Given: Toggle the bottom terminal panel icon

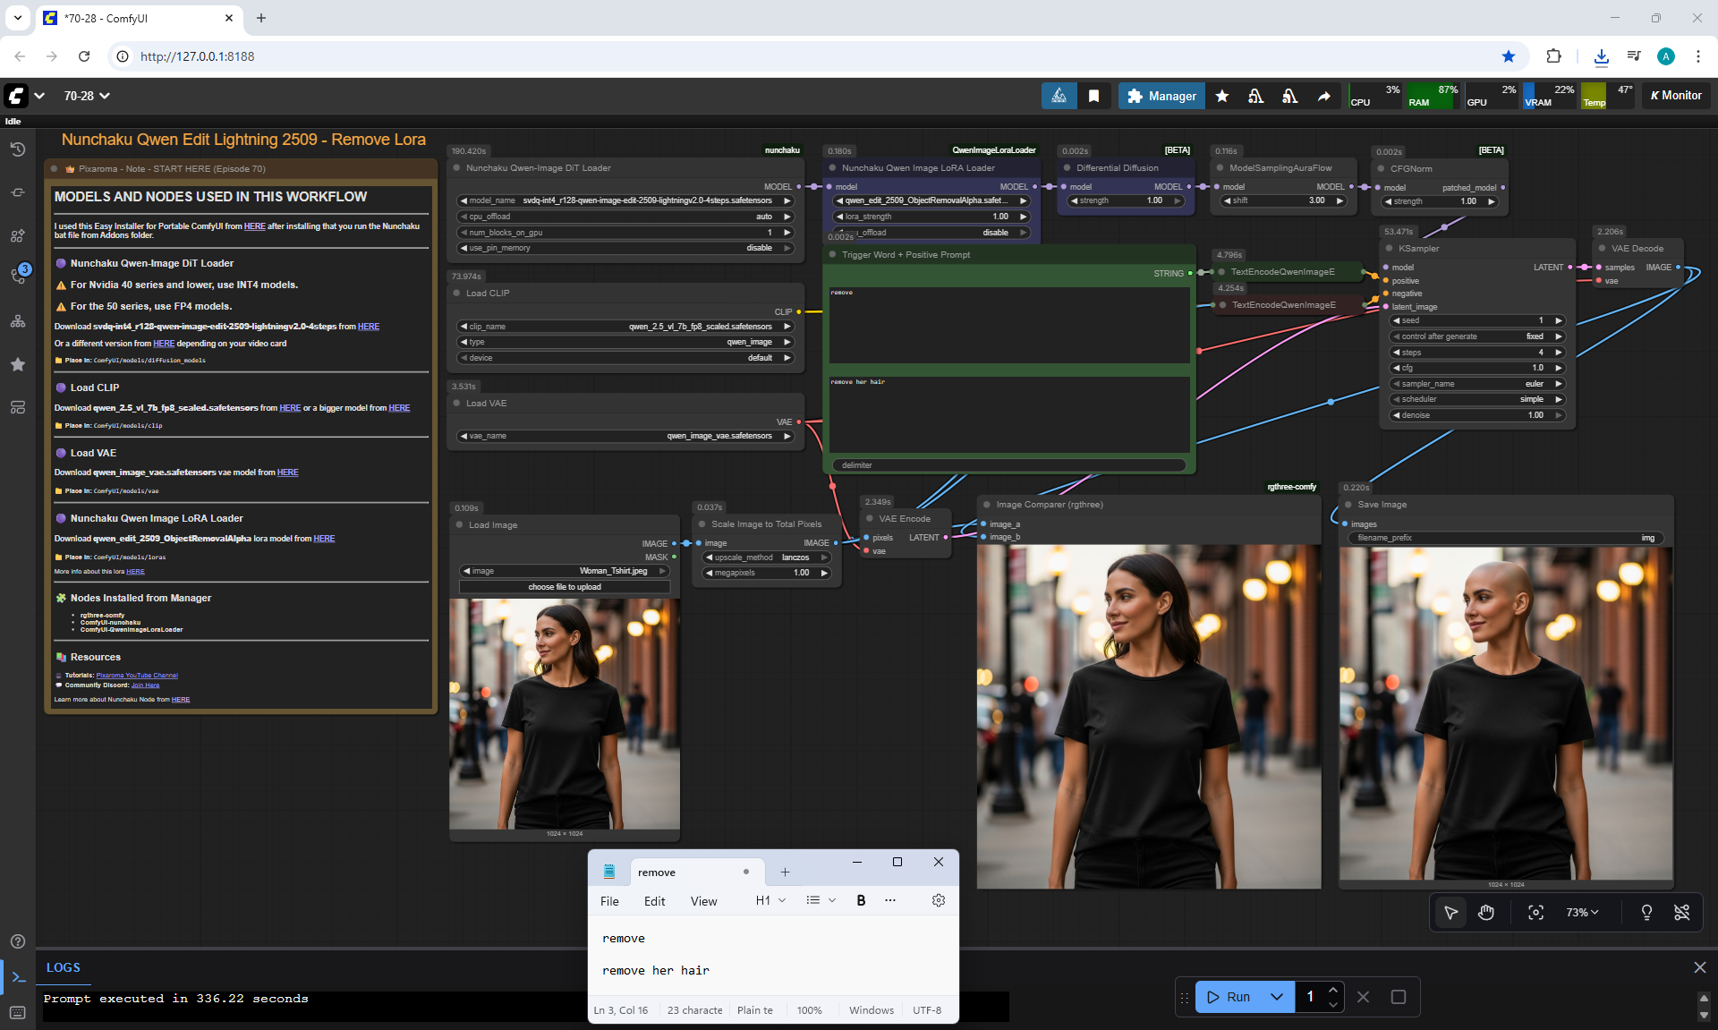Looking at the screenshot, I should pyautogui.click(x=18, y=977).
